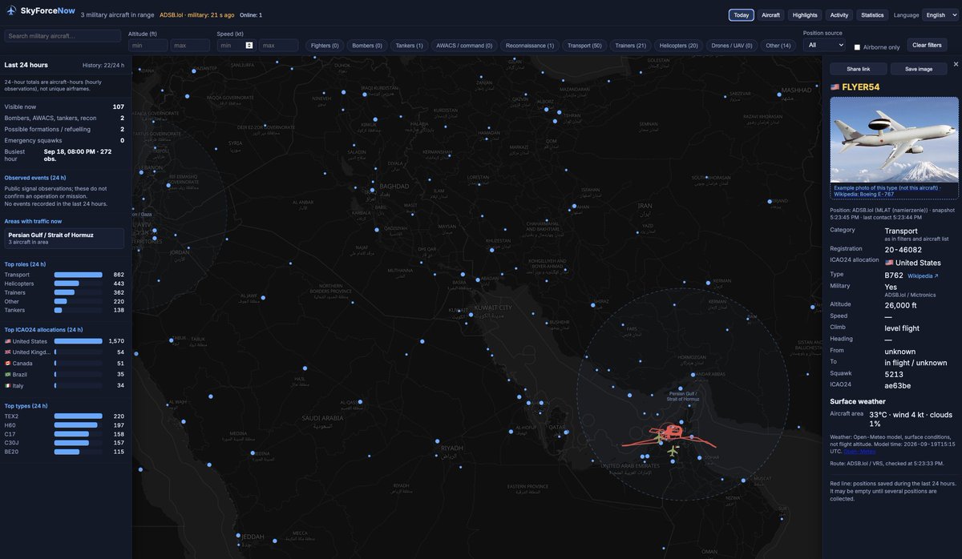Toggle the Trainers (21) filter chip
Screen dimensions: 962x559
click(x=630, y=46)
